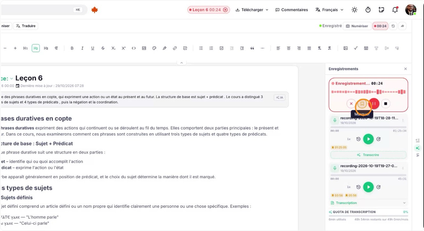Insert an image

click(x=346, y=48)
